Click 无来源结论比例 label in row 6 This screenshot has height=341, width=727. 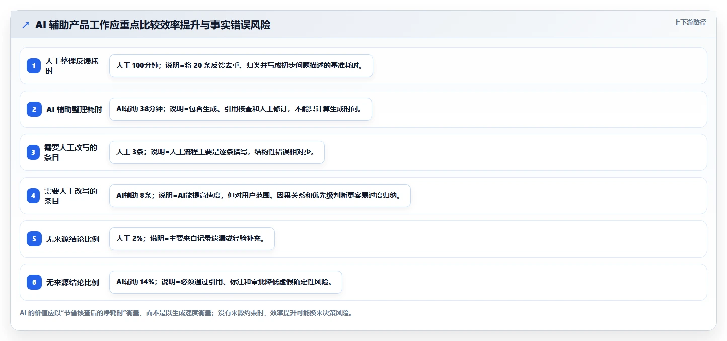tap(72, 282)
